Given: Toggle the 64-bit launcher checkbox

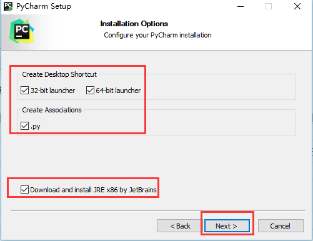Looking at the screenshot, I should [x=90, y=91].
